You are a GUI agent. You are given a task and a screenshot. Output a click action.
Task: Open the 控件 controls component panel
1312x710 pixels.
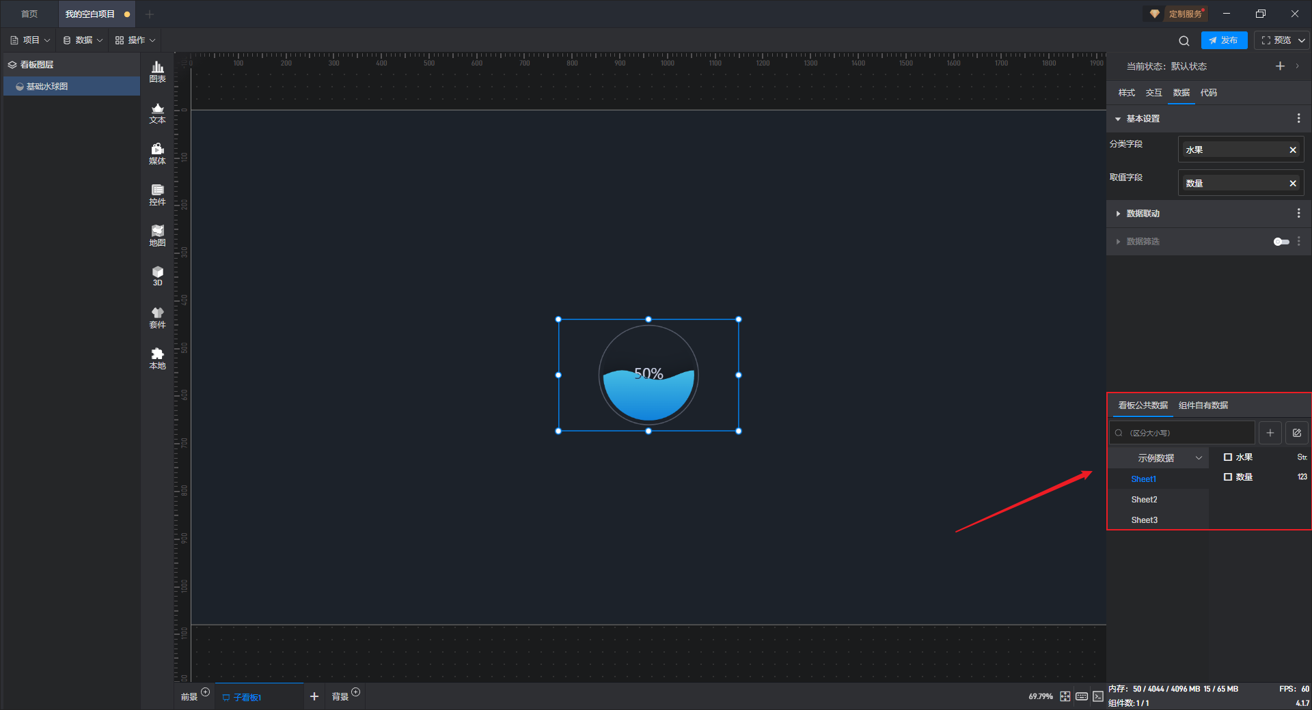tap(157, 195)
